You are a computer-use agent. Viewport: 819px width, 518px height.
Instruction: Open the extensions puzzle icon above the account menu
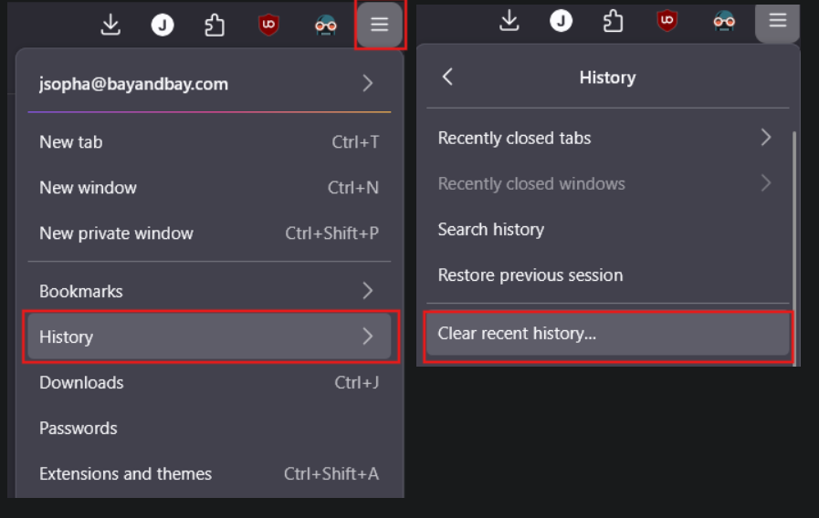click(215, 26)
